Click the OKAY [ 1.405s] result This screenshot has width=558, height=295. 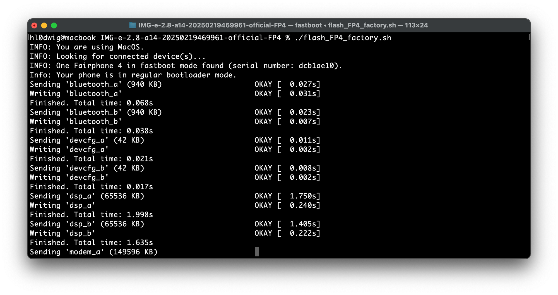pyautogui.click(x=287, y=224)
